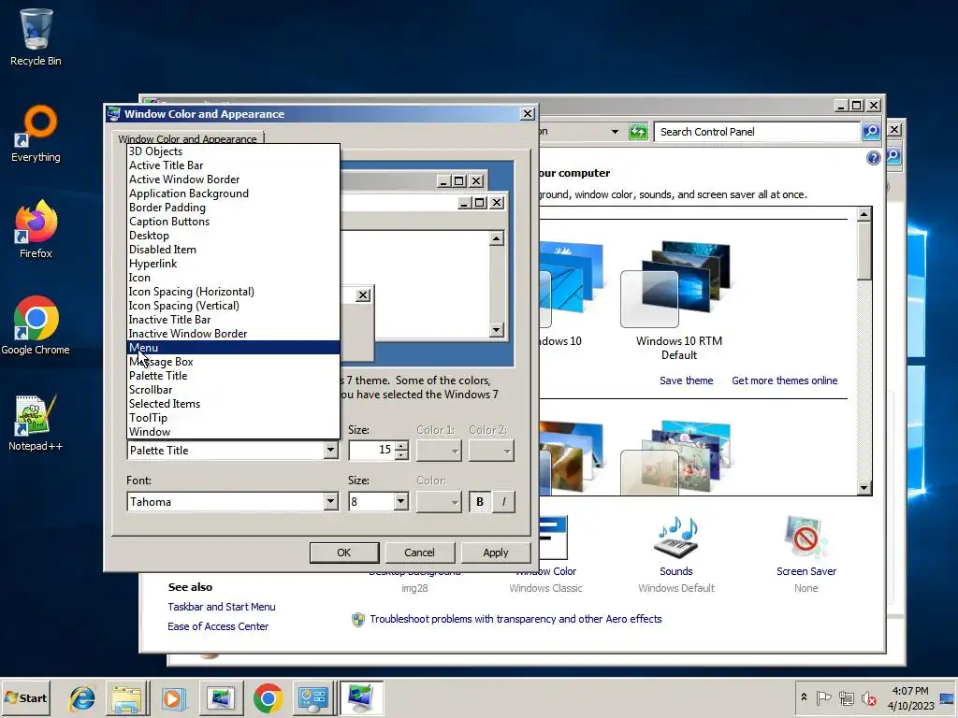Image resolution: width=958 pixels, height=718 pixels.
Task: Click the Control Panel taskbar icon
Action: click(313, 697)
